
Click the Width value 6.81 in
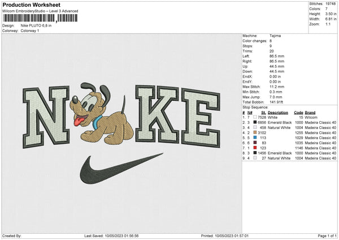(331, 19)
